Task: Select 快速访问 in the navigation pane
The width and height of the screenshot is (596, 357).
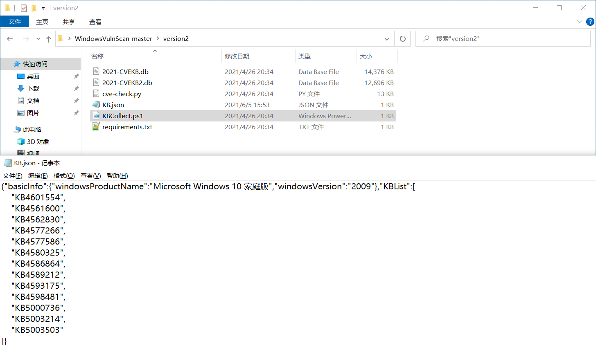Action: tap(35, 64)
